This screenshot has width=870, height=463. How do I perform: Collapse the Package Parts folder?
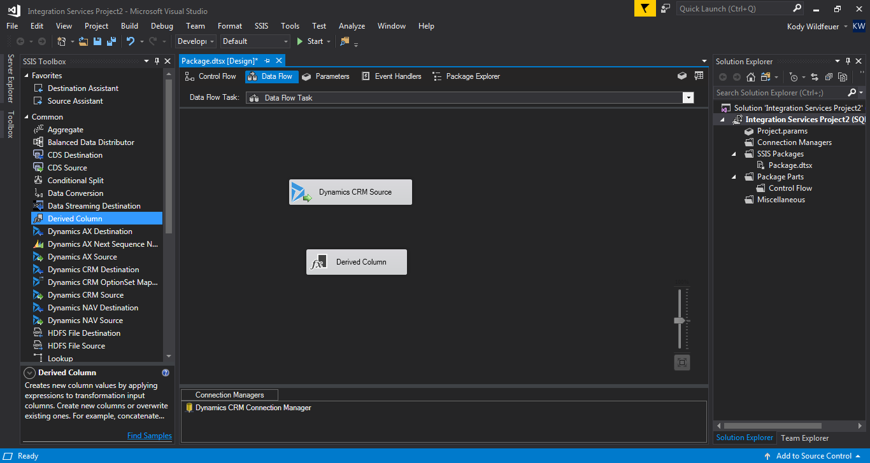(734, 177)
